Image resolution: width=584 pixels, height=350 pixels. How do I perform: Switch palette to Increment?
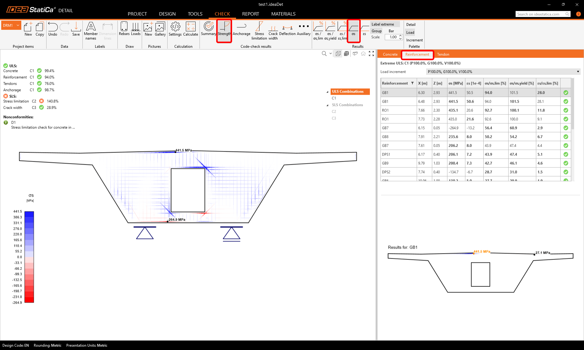[414, 40]
